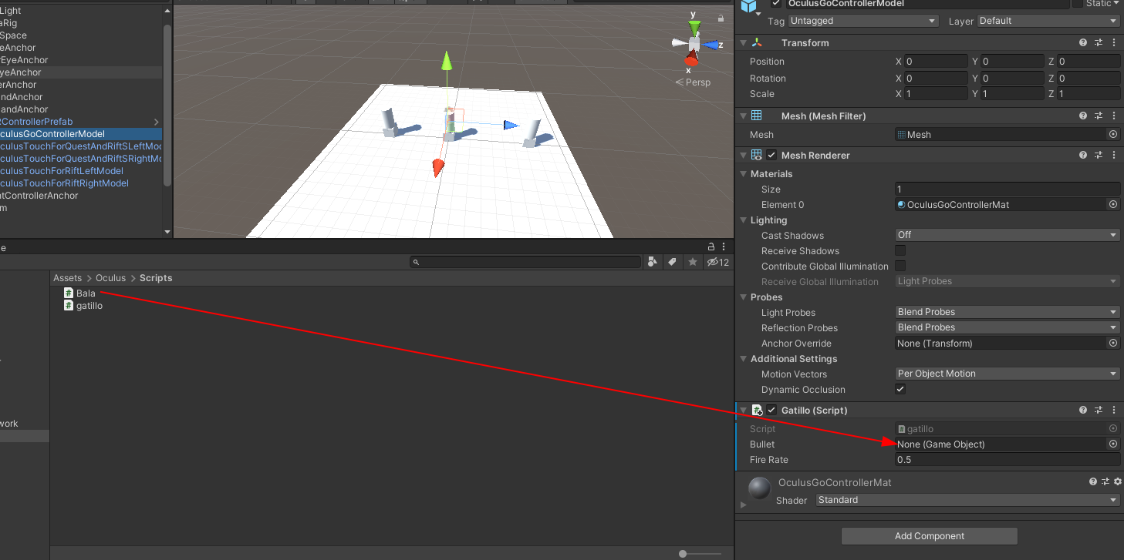Open Mesh Renderer preset settings icon

(1099, 156)
